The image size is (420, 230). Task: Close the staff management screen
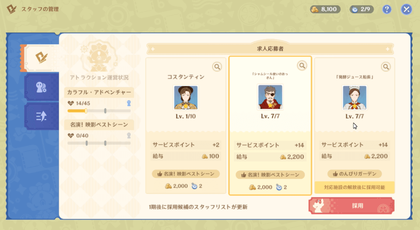coord(407,9)
